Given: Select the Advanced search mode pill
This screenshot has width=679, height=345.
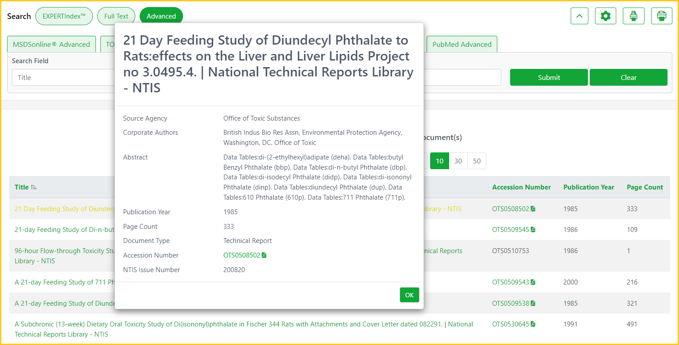Looking at the screenshot, I should coord(161,16).
